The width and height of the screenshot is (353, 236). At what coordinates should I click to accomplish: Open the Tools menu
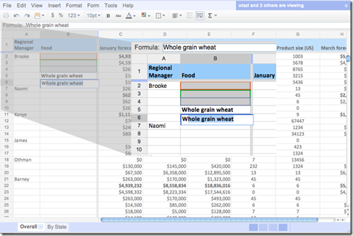pyautogui.click(x=111, y=6)
